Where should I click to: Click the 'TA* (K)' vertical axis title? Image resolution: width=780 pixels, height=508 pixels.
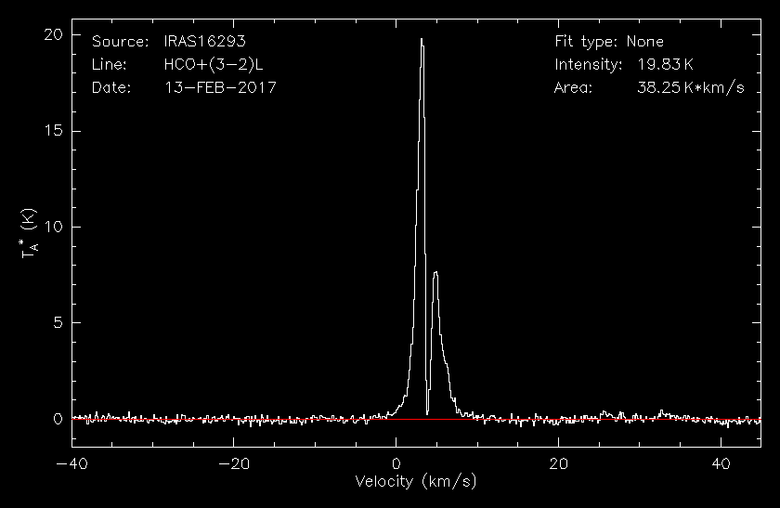tap(29, 233)
